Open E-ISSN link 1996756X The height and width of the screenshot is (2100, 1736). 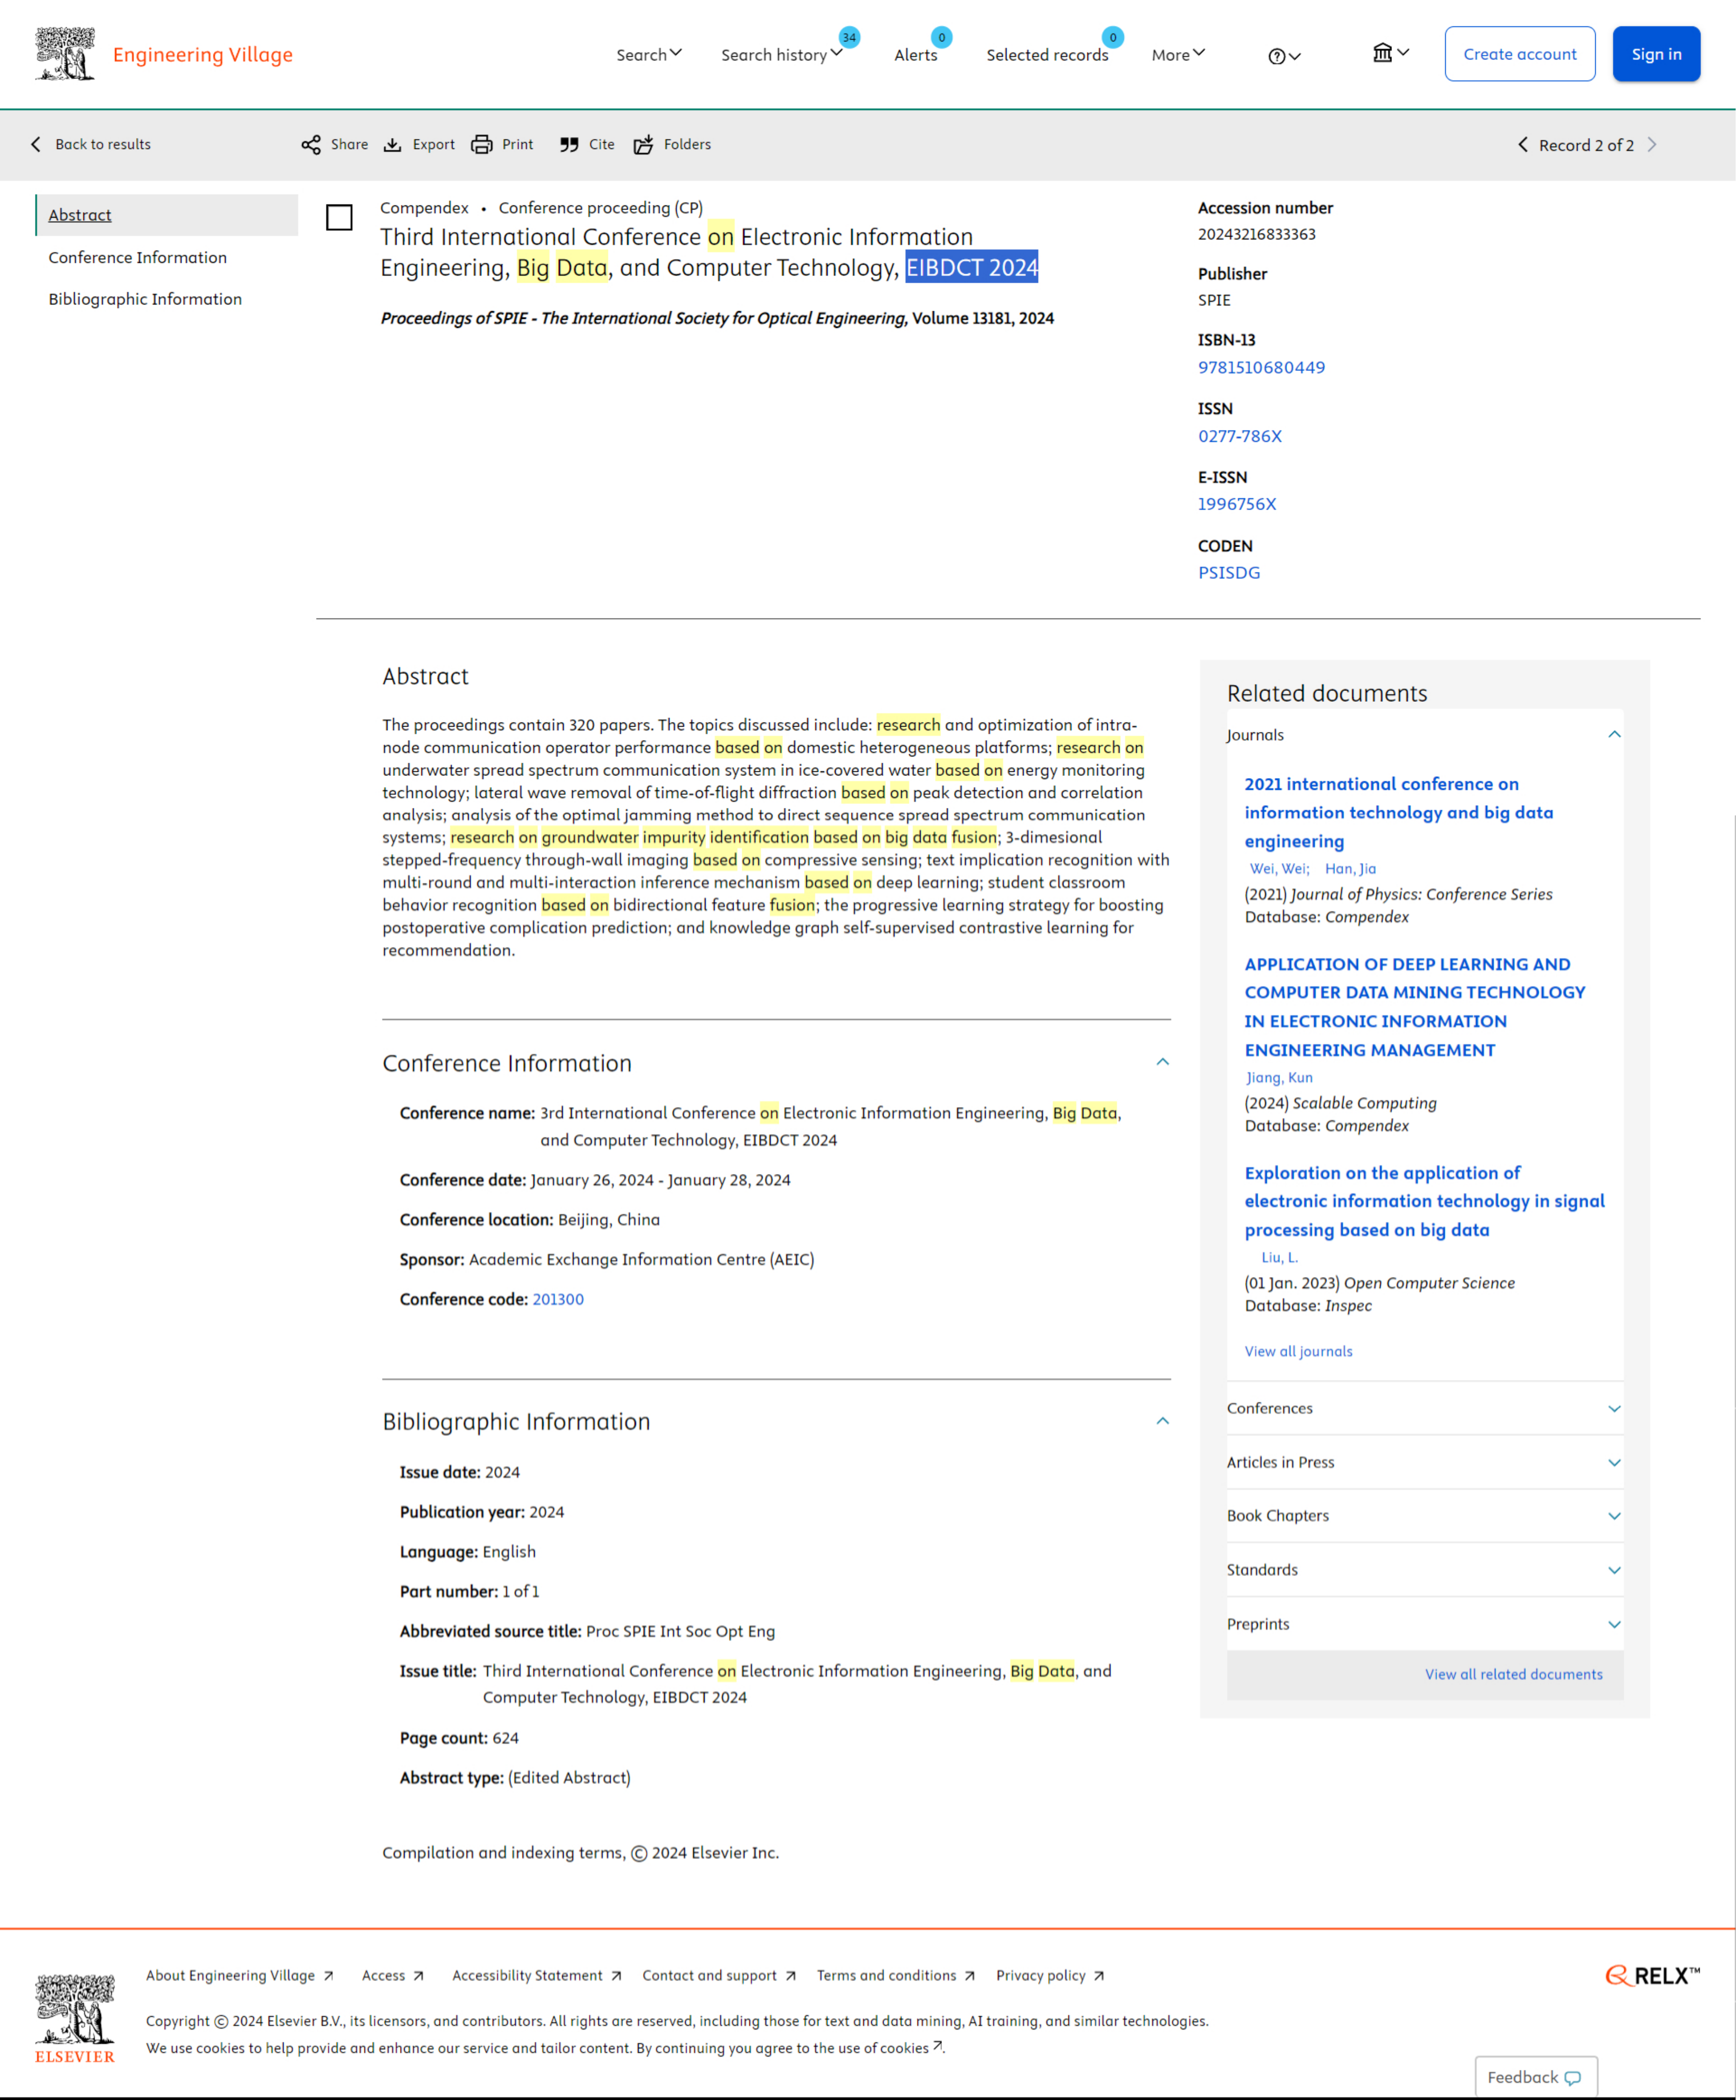pos(1237,504)
